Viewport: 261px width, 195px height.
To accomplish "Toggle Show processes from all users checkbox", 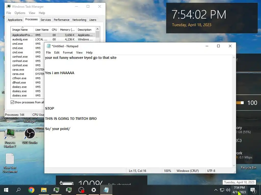I will [12, 102].
